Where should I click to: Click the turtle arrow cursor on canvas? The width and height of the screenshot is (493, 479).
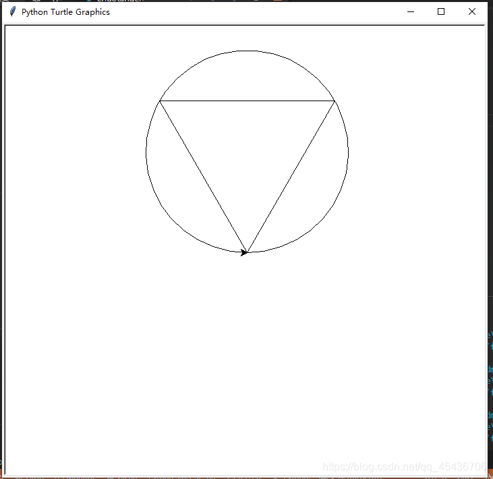pos(244,252)
